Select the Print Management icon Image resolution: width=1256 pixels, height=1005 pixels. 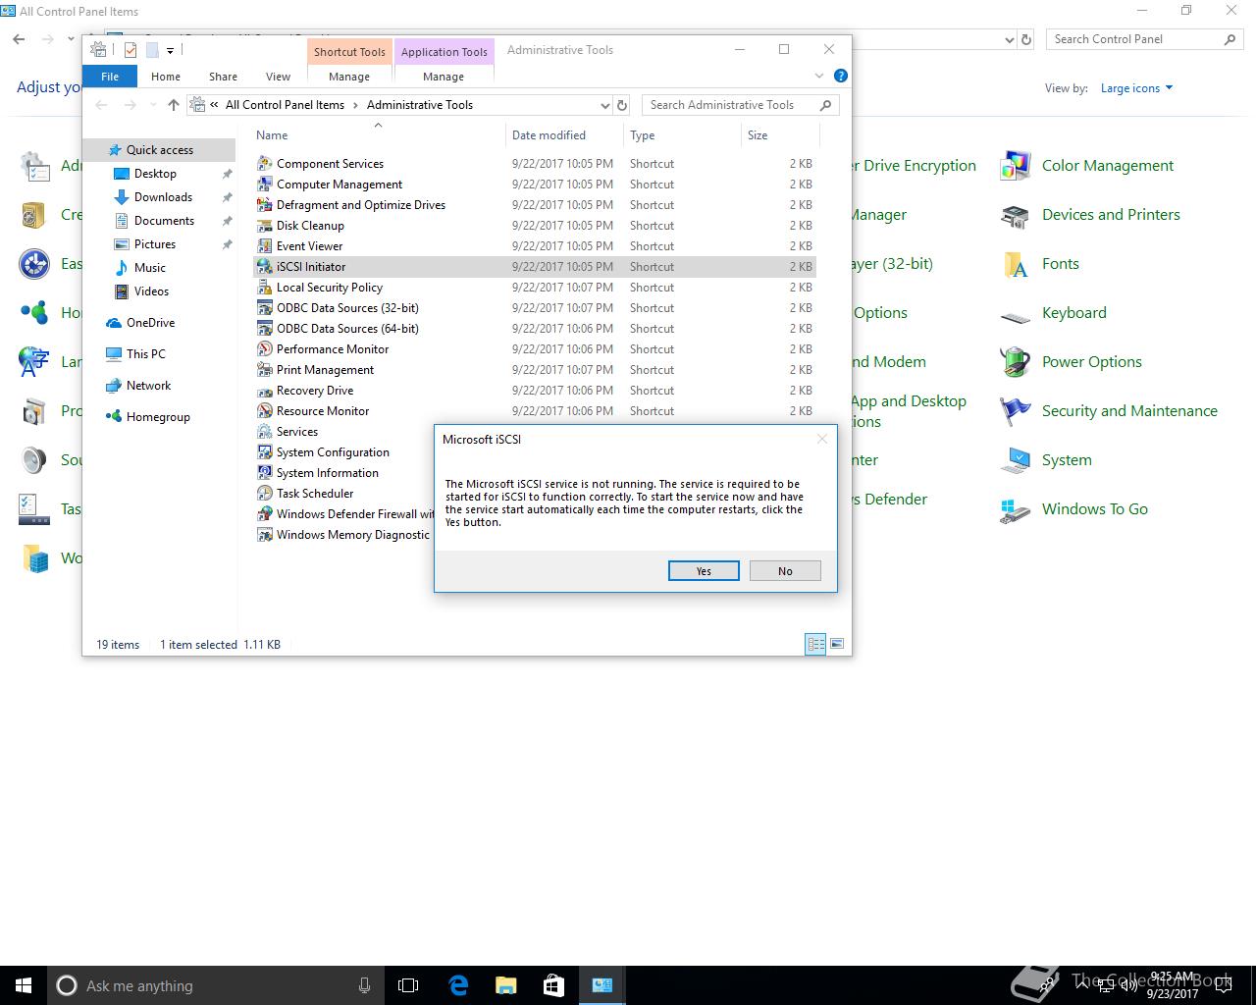pyautogui.click(x=264, y=370)
